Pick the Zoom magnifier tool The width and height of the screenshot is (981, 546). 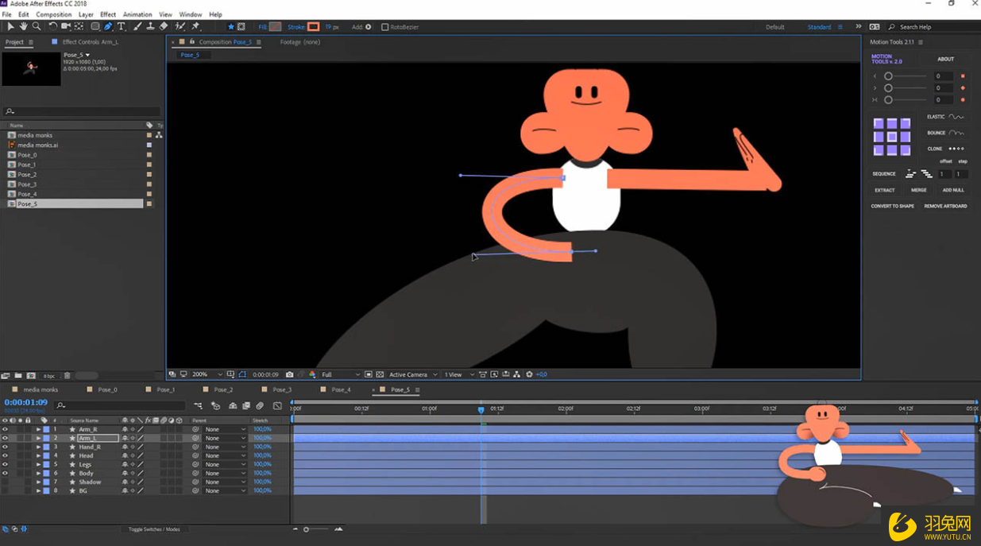37,27
